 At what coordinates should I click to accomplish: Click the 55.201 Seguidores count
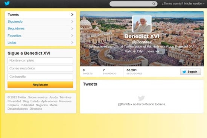[x=134, y=72]
